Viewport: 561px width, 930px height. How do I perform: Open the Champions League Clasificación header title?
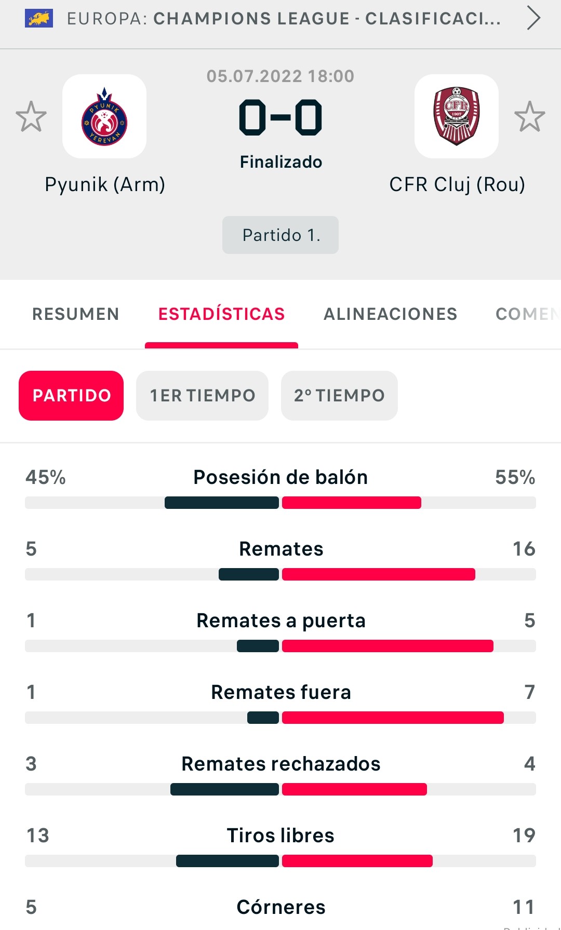[284, 19]
